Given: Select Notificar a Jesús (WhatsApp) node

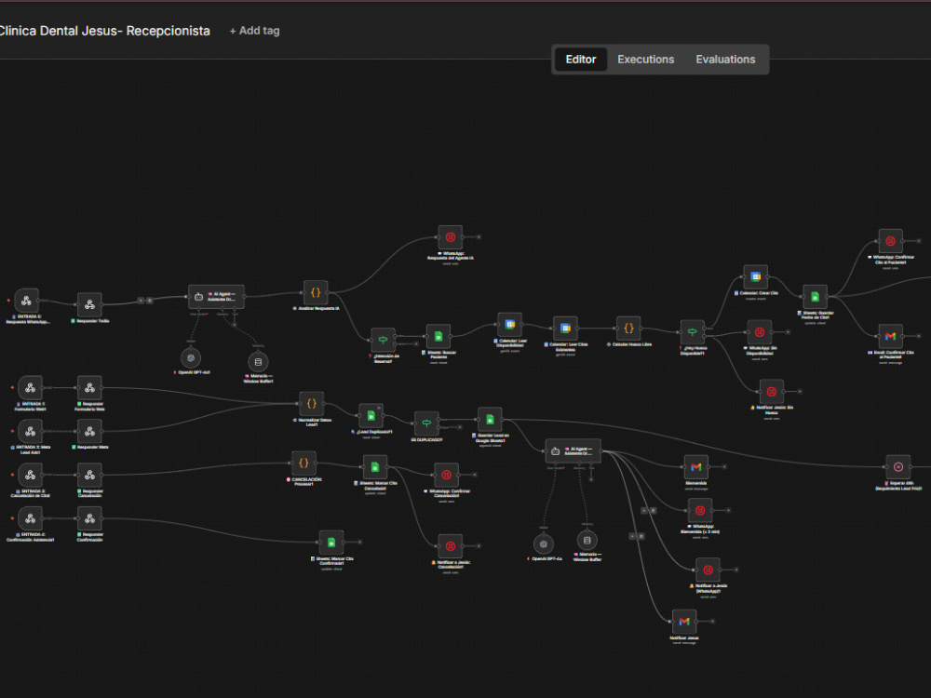Looking at the screenshot, I should (x=708, y=570).
